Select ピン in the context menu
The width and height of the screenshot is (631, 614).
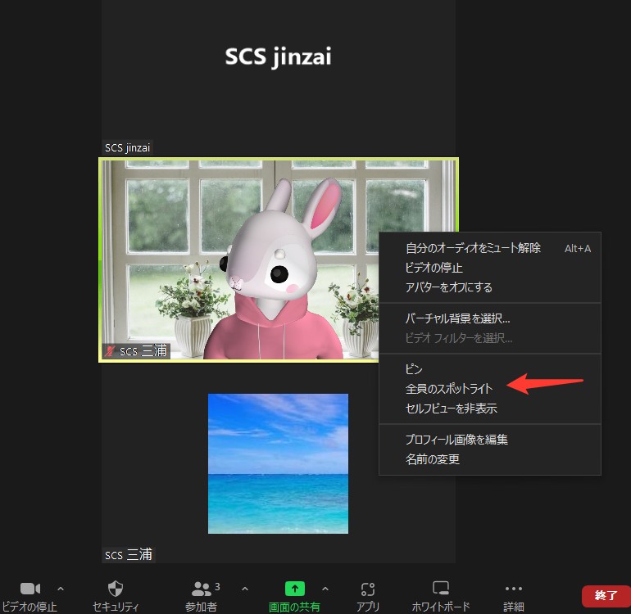pos(490,368)
